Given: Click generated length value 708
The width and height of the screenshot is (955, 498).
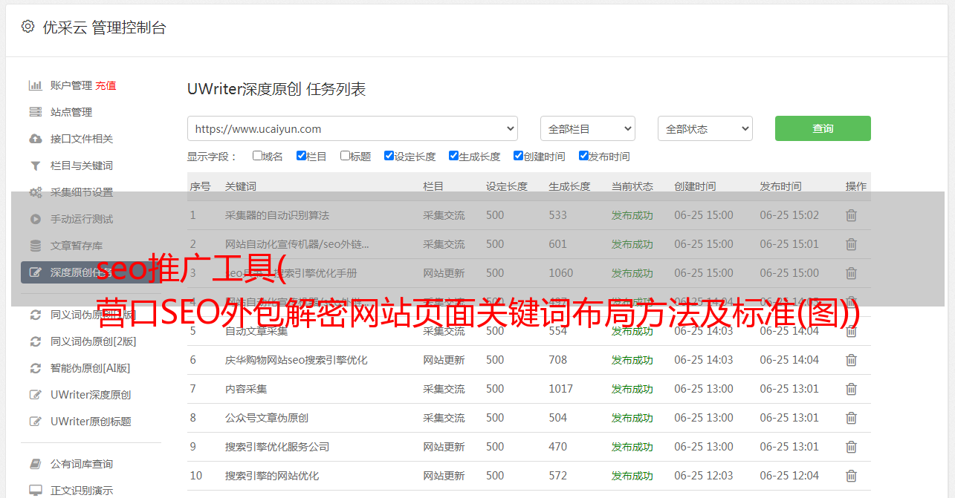Looking at the screenshot, I should coord(558,360).
